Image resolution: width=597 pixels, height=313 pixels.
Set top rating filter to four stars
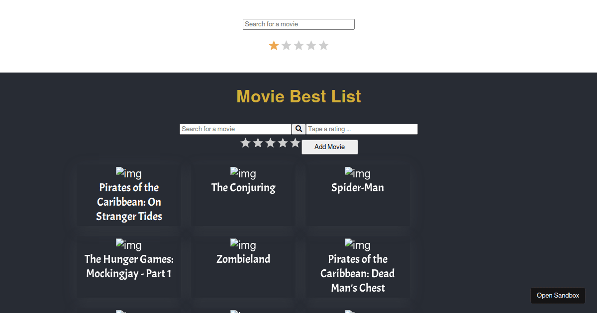(x=311, y=46)
